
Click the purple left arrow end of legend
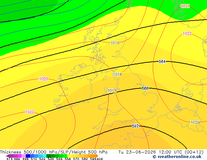[x=8, y=156]
